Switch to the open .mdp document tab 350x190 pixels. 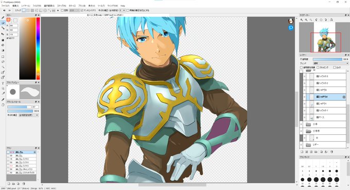tap(105, 15)
